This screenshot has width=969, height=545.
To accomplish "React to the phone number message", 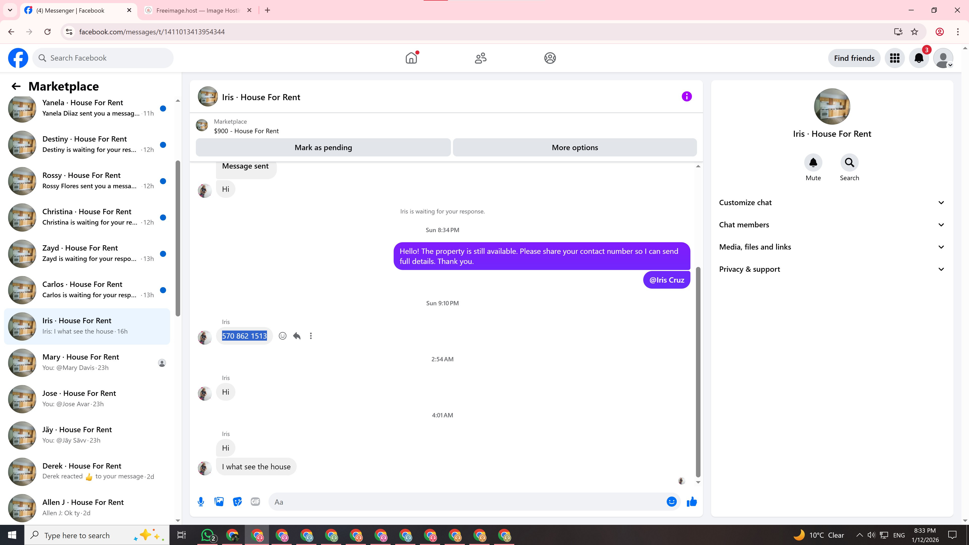I will (283, 336).
